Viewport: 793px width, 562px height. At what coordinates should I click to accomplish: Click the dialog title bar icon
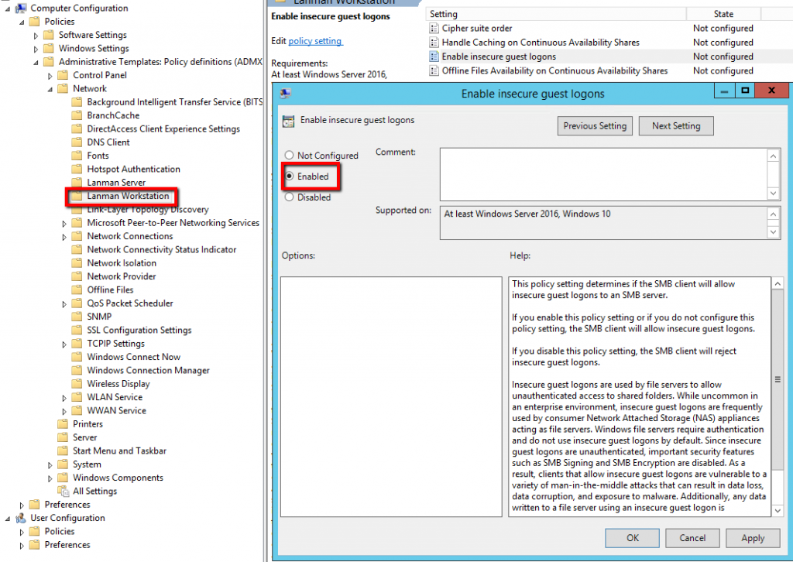pyautogui.click(x=285, y=94)
